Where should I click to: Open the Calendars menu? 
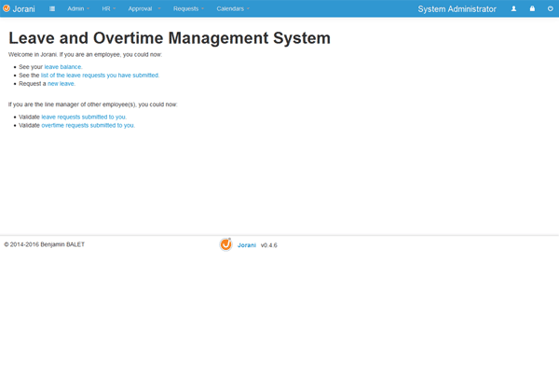[x=233, y=8]
